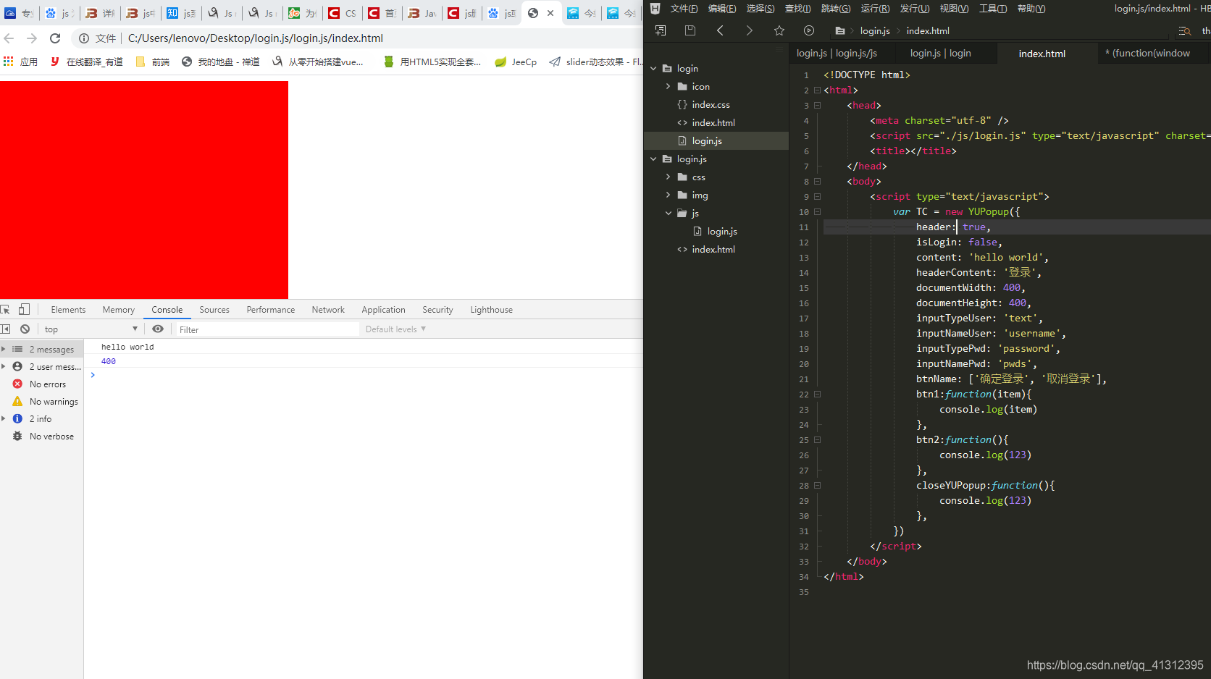Image resolution: width=1211 pixels, height=679 pixels.
Task: Toggle the console sidebar panel
Action: [x=6, y=329]
